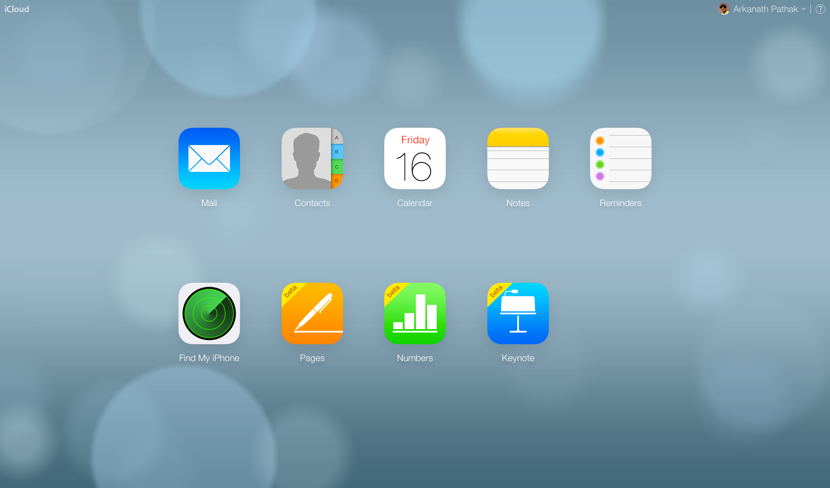This screenshot has height=488, width=830.
Task: Click the Pages label text
Action: pyautogui.click(x=312, y=358)
